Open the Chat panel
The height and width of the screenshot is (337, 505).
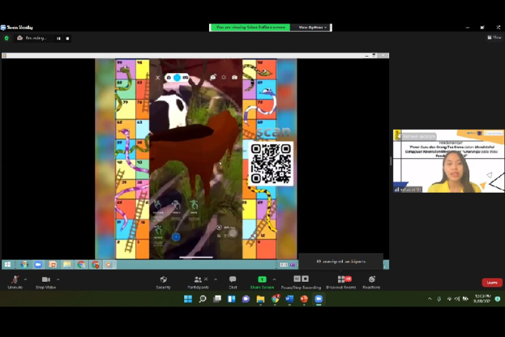point(232,279)
